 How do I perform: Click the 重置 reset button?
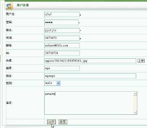63,122
